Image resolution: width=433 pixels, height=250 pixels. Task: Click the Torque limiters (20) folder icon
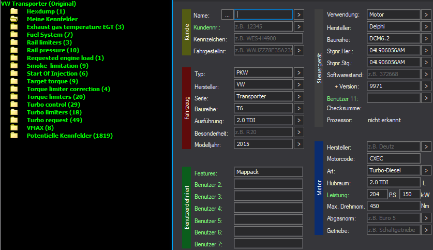click(14, 96)
